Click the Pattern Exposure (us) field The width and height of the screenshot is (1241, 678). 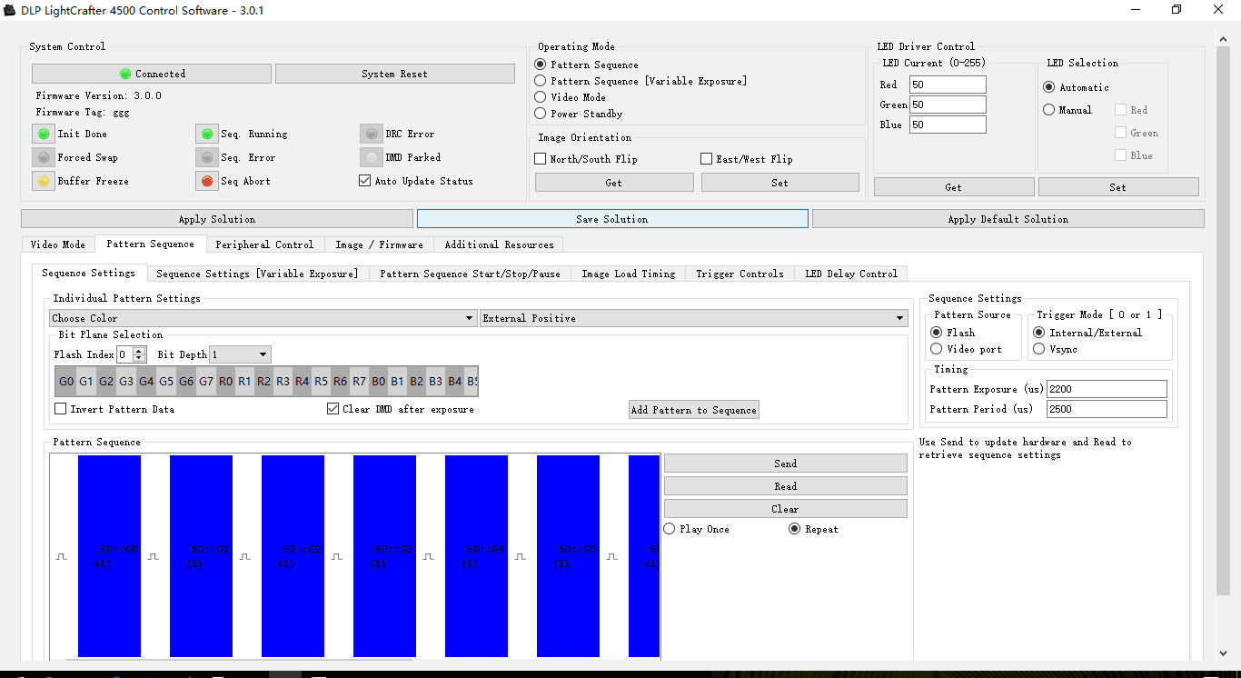[1107, 389]
